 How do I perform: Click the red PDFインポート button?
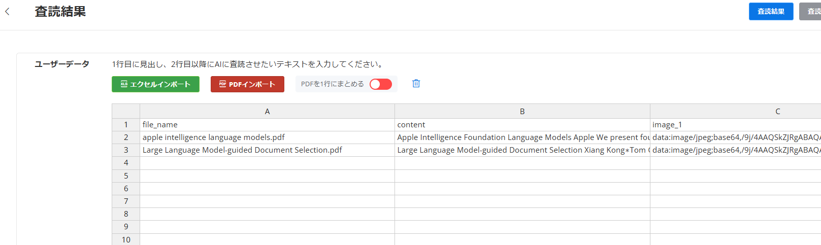247,84
